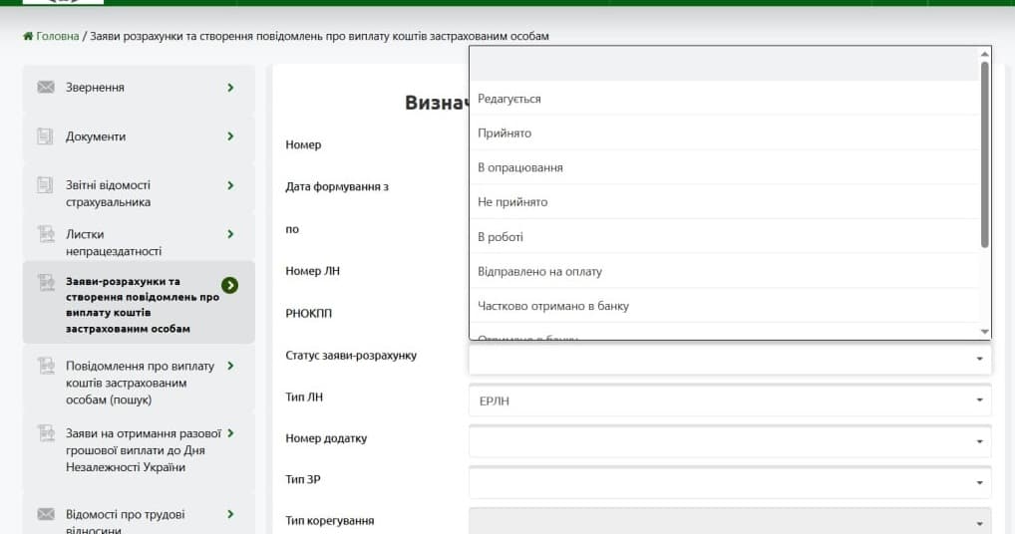Open the Тип корегування dropdown
This screenshot has width=1015, height=534.
(730, 522)
